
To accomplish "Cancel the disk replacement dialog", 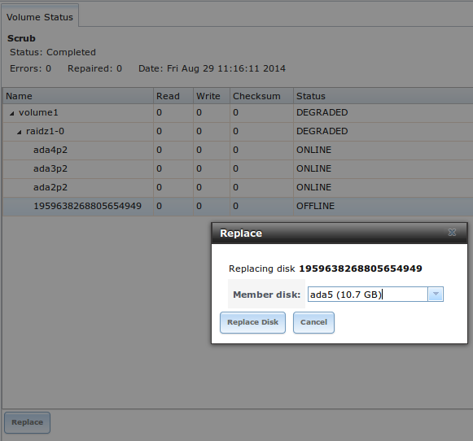I will [x=313, y=322].
